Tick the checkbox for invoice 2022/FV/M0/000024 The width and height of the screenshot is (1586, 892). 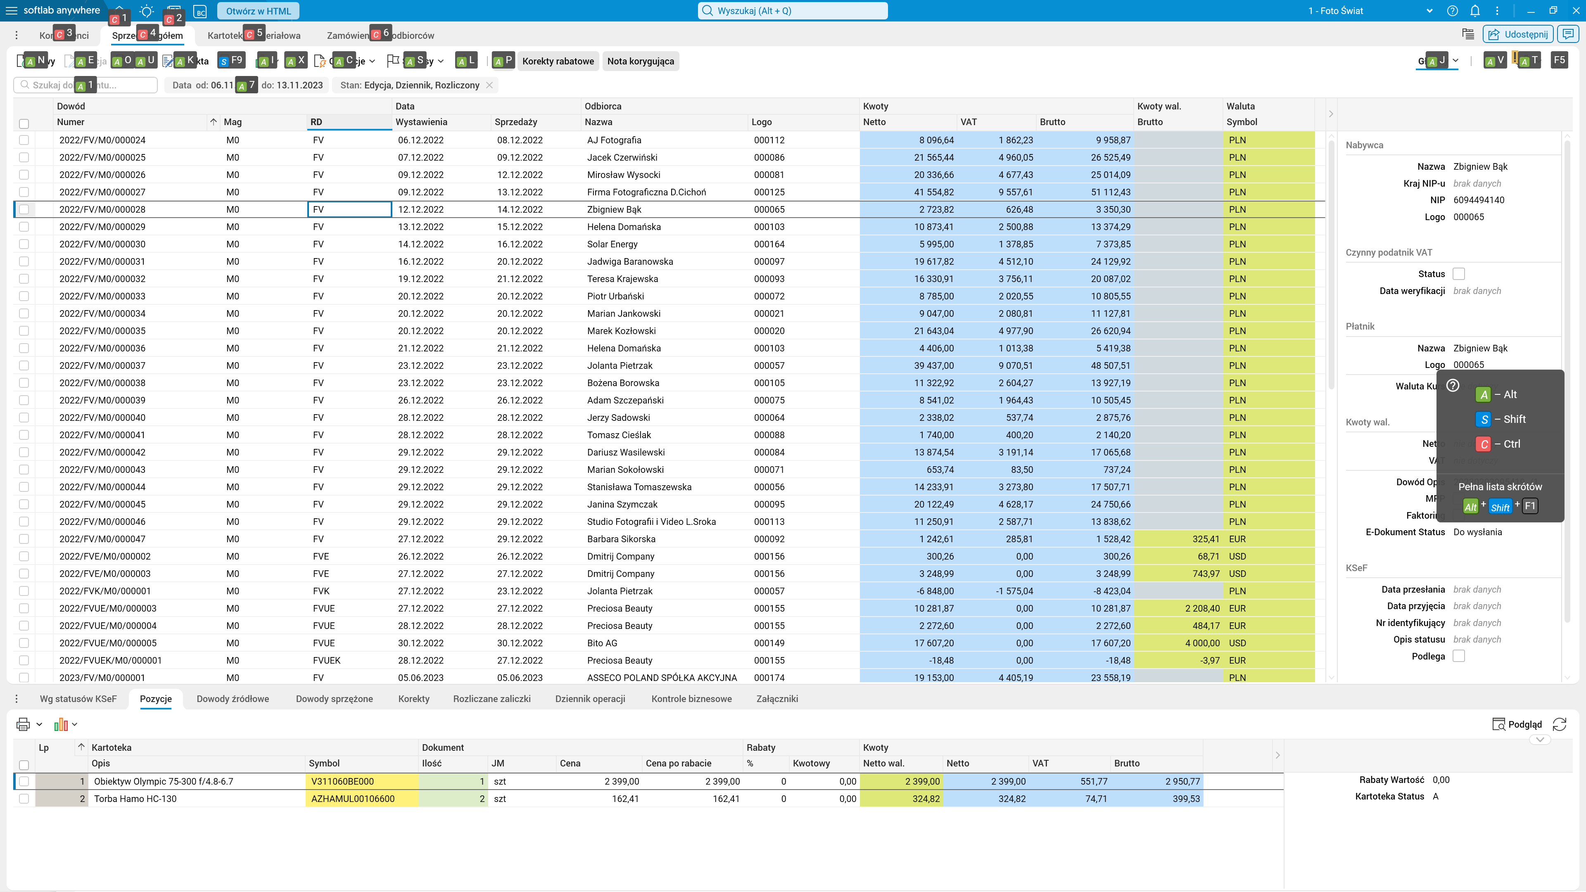(24, 140)
